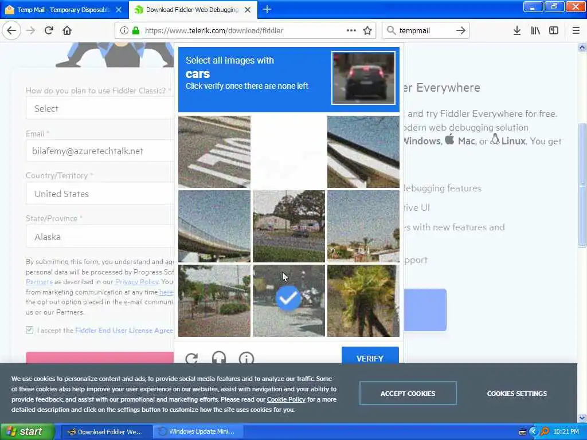The image size is (587, 440).
Task: Open the Privacy Policy link
Action: [136, 282]
